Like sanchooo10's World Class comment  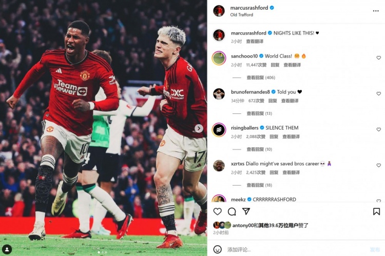tap(379, 57)
